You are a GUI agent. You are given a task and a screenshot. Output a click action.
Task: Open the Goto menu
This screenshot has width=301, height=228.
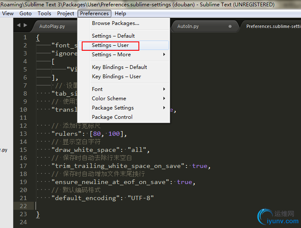click(x=25, y=14)
